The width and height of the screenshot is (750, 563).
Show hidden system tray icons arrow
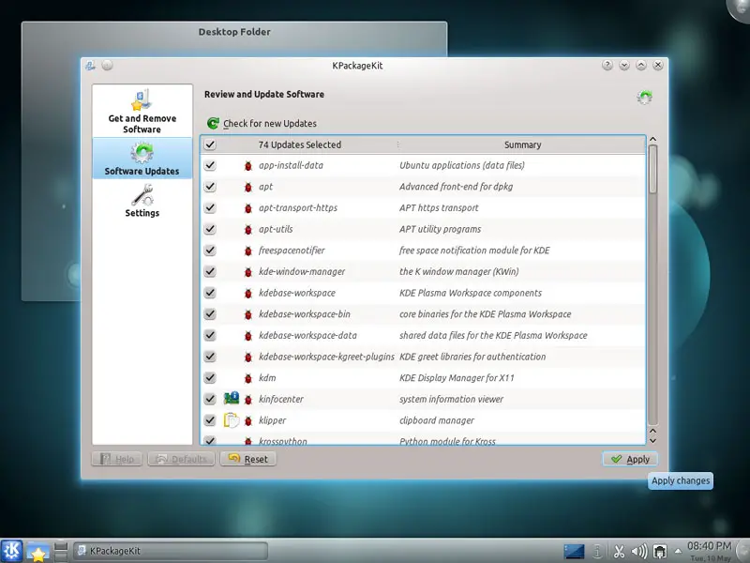678,551
